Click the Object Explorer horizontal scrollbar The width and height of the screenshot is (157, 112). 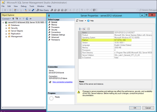(x=24, y=107)
